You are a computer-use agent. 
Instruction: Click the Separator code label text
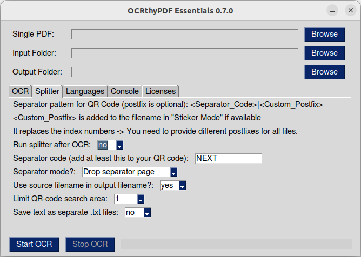(x=101, y=158)
